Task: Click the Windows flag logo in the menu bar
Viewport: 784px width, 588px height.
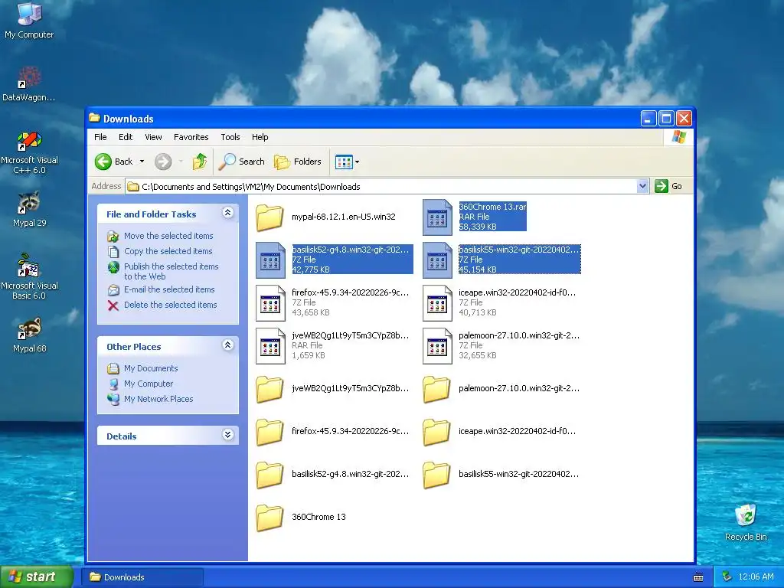Action: pyautogui.click(x=678, y=137)
